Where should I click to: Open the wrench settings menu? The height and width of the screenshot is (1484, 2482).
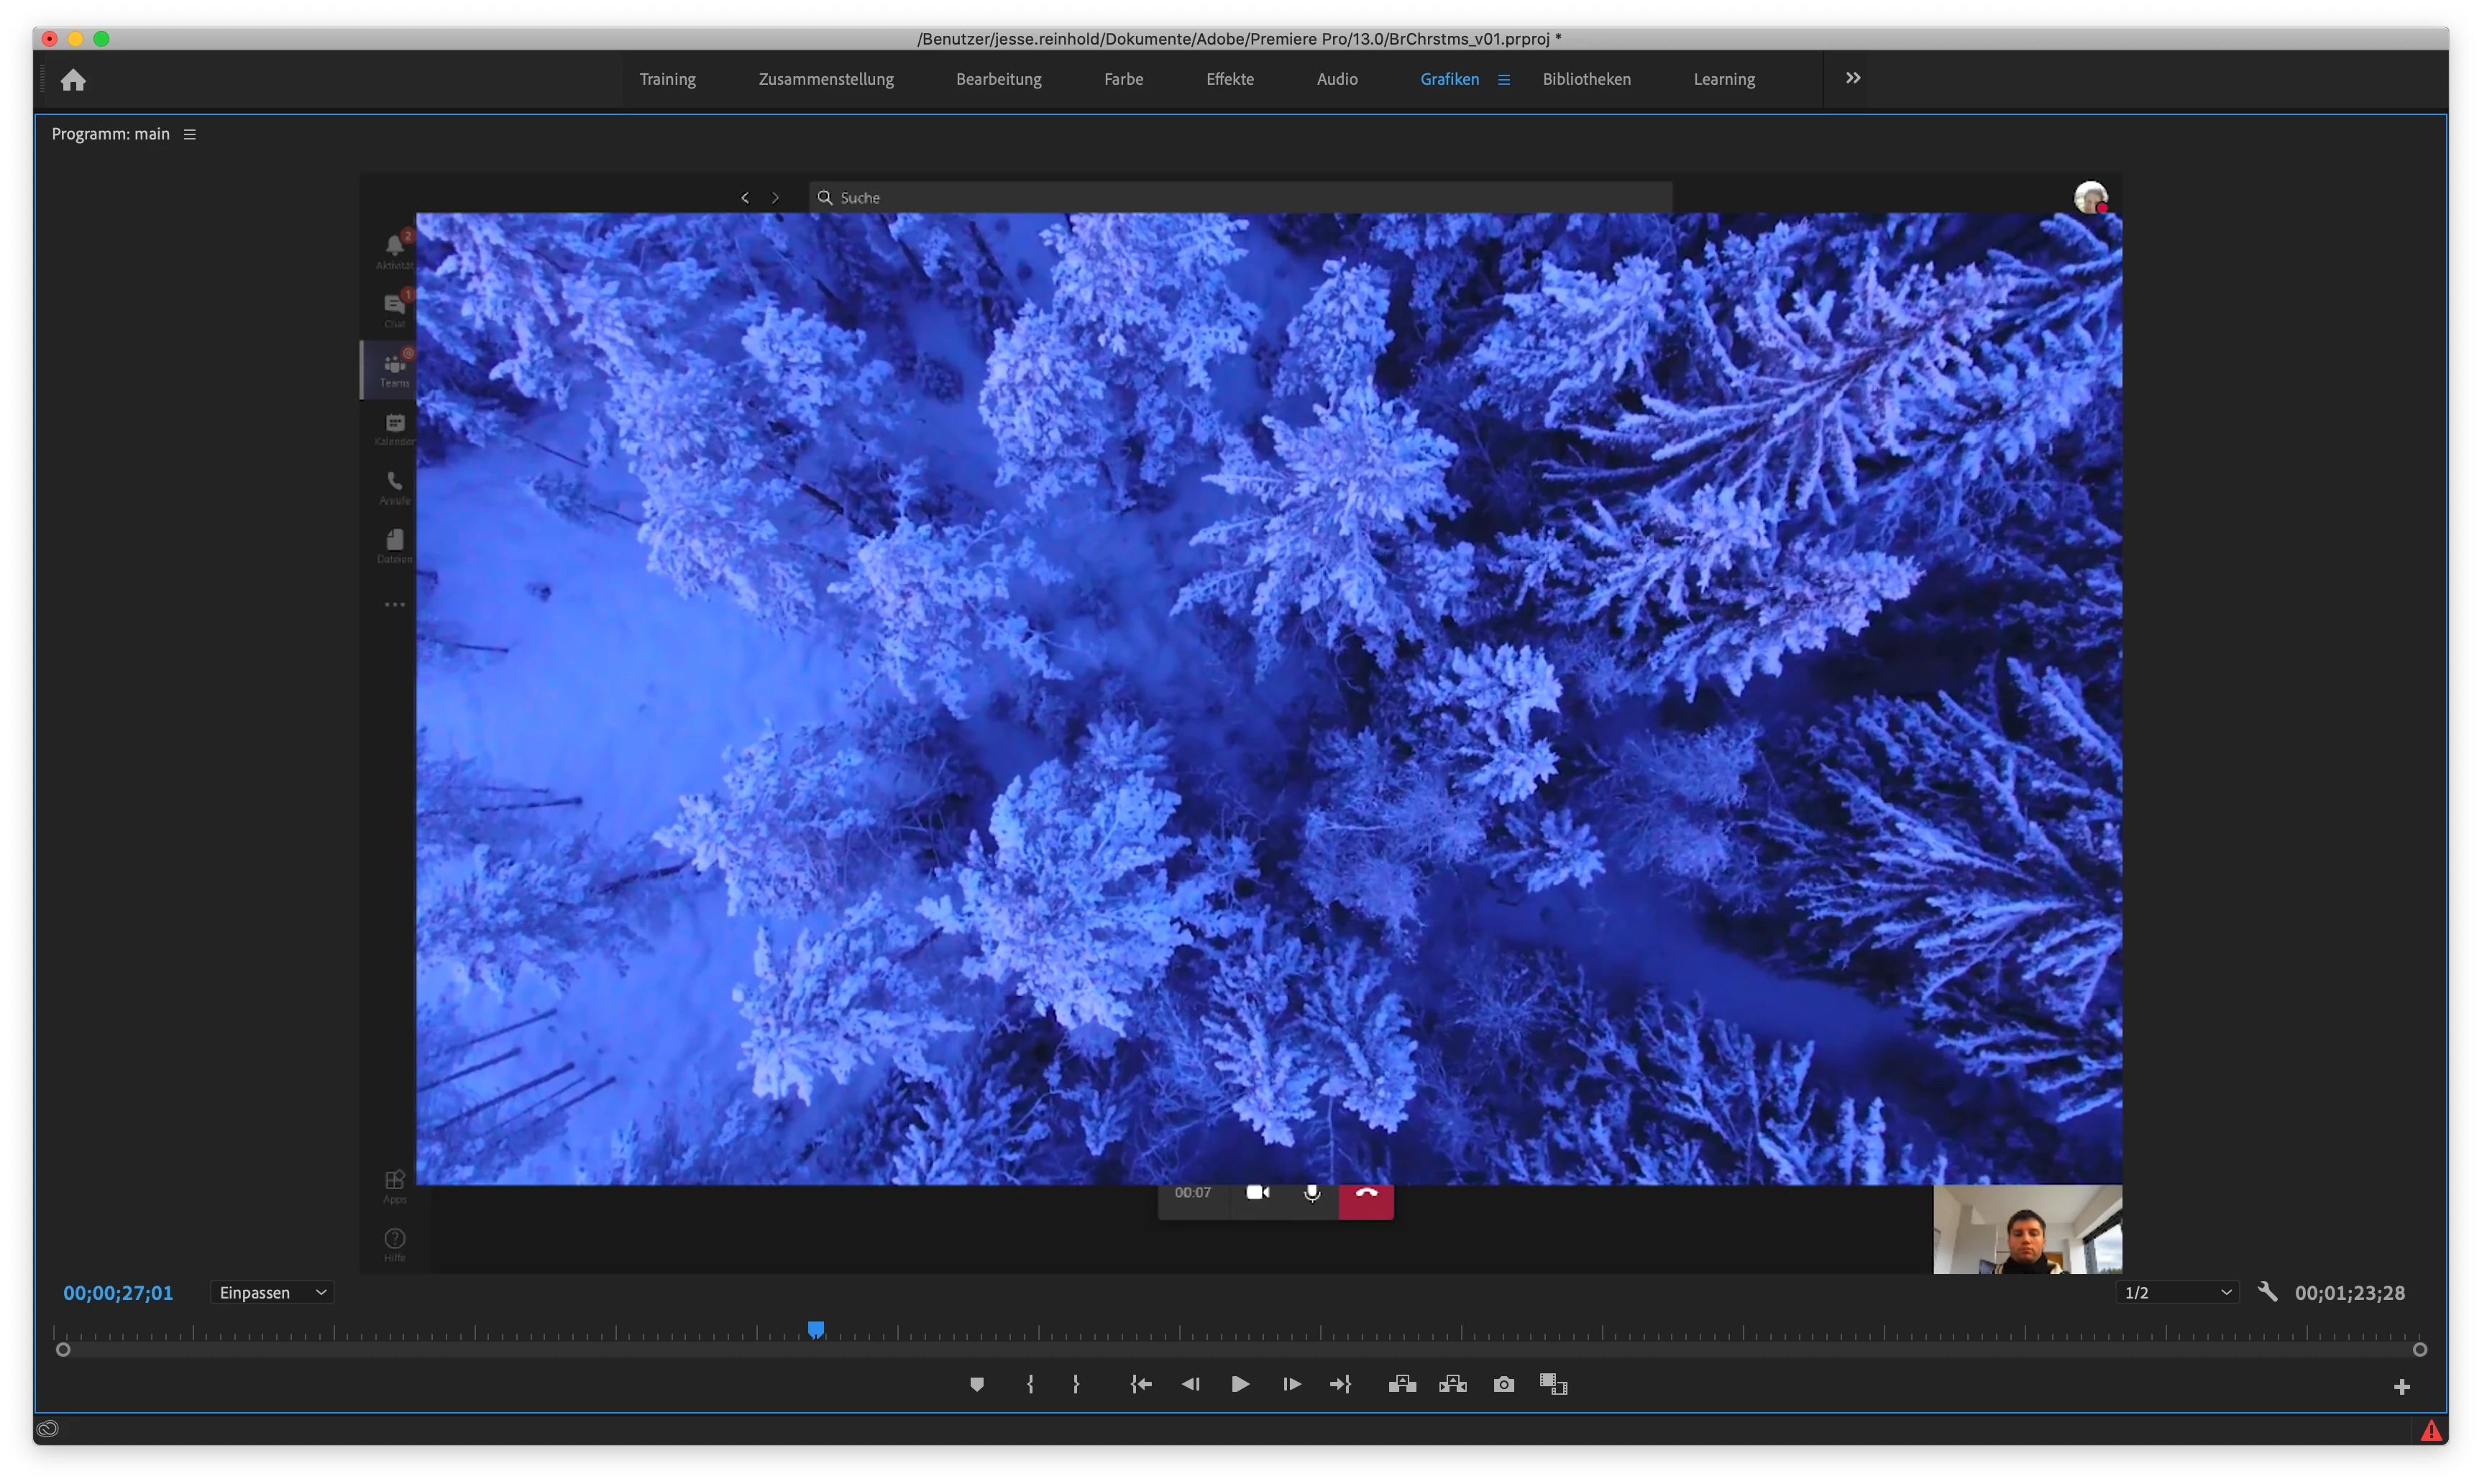click(2267, 1292)
